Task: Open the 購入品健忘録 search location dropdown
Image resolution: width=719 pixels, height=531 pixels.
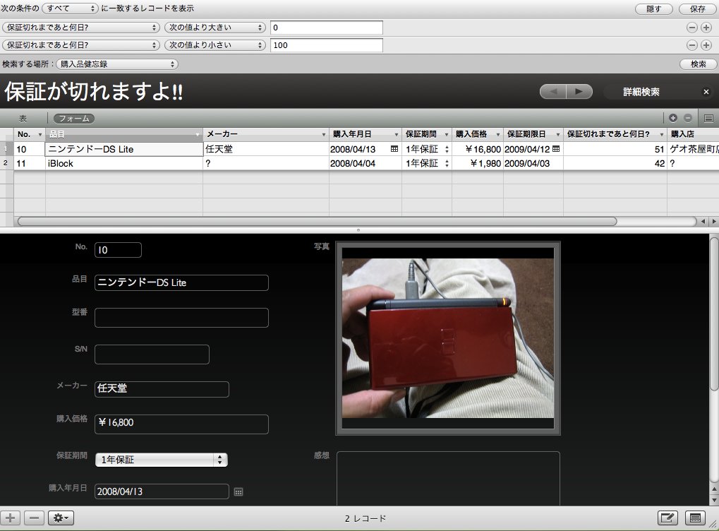Action: (x=117, y=64)
